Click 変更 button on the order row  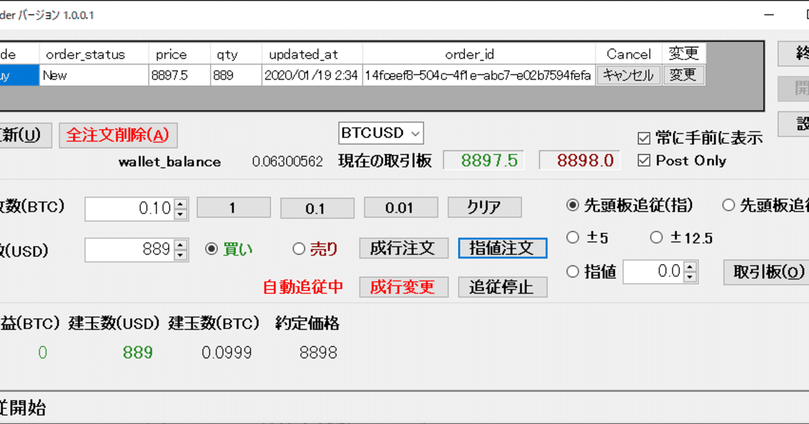(684, 75)
